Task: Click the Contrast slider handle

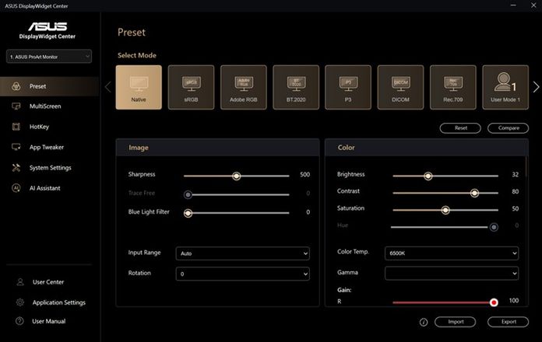Action: tap(474, 193)
